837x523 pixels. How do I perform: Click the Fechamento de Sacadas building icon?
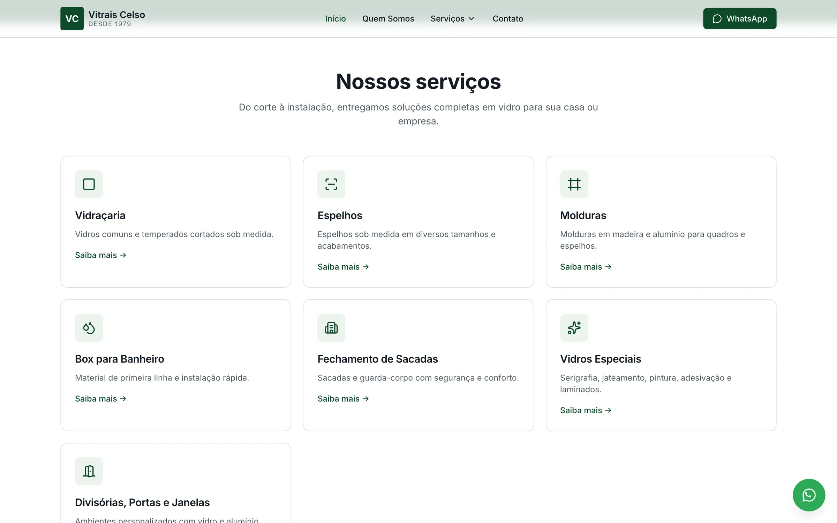tap(331, 328)
